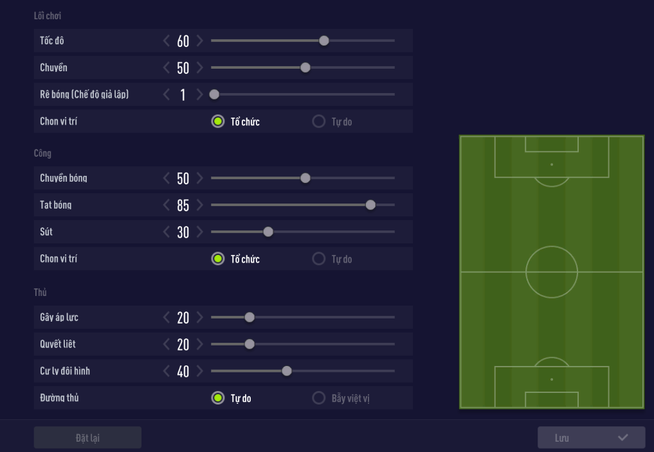Increase Gây áp lực with right chevron
Image resolution: width=654 pixels, height=452 pixels.
pos(199,317)
